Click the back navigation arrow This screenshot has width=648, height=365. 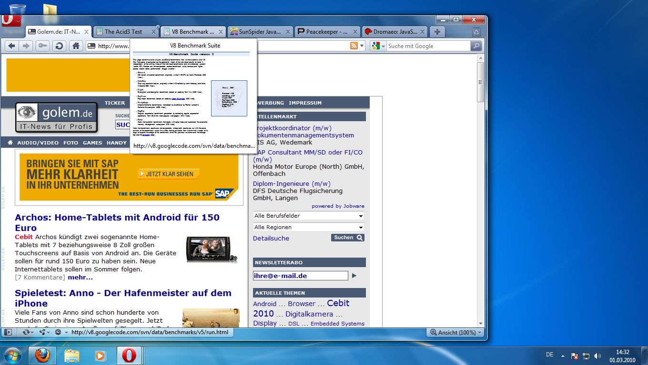11,46
